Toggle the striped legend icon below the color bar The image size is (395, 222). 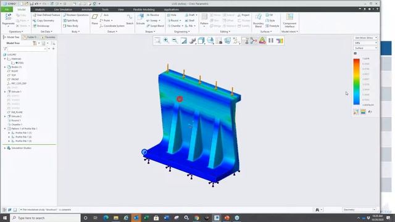pos(363,112)
